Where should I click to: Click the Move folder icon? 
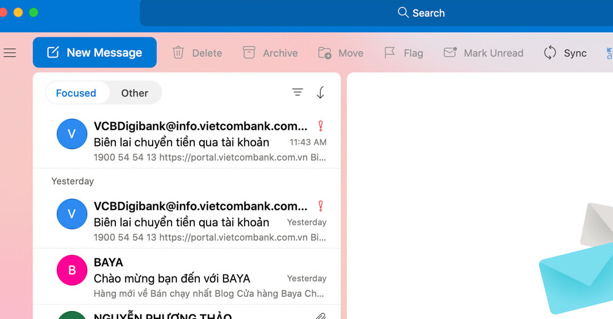325,53
